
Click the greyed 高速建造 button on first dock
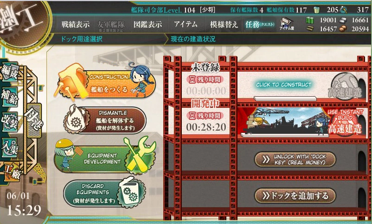pyautogui.click(x=346, y=86)
